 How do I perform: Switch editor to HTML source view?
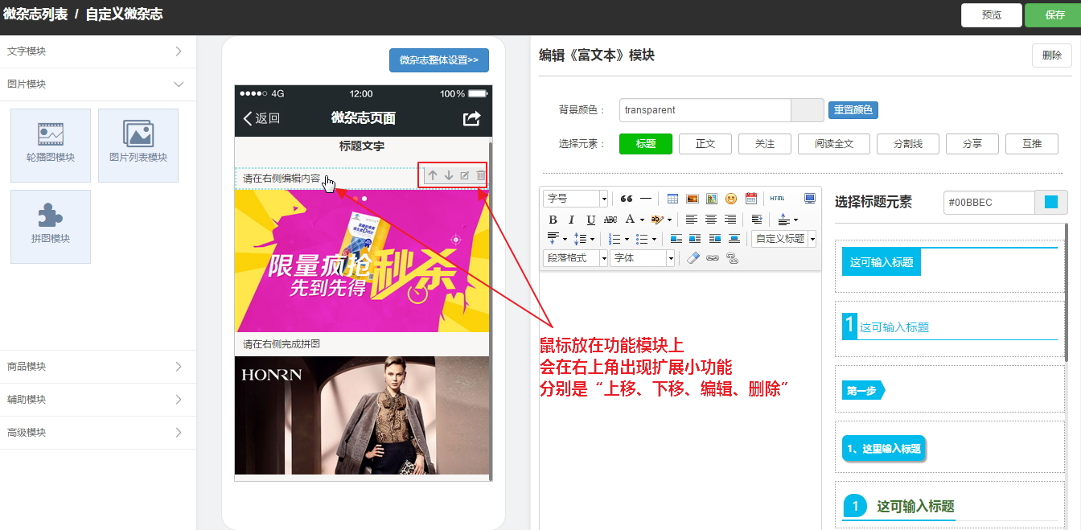coord(777,199)
